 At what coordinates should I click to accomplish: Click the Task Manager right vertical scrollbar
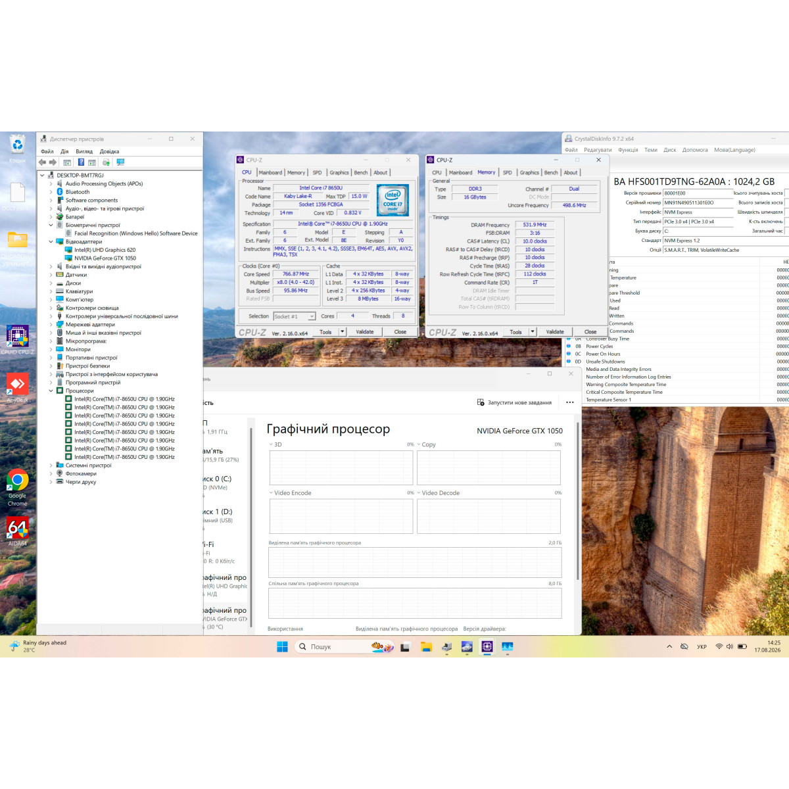point(578,500)
